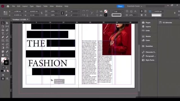Swap fill and stroke arrow icon
Image resolution: width=180 pixels, height=101 pixels.
pyautogui.click(x=8, y=58)
